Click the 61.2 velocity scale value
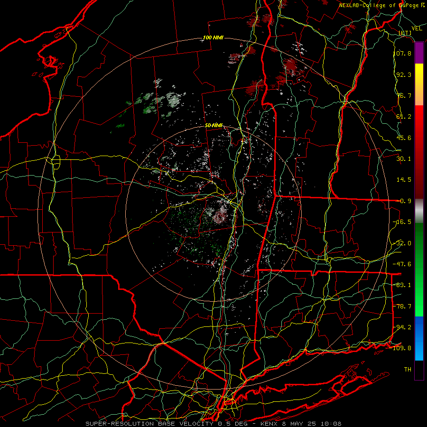Image resolution: width=427 pixels, height=427 pixels. point(404,117)
